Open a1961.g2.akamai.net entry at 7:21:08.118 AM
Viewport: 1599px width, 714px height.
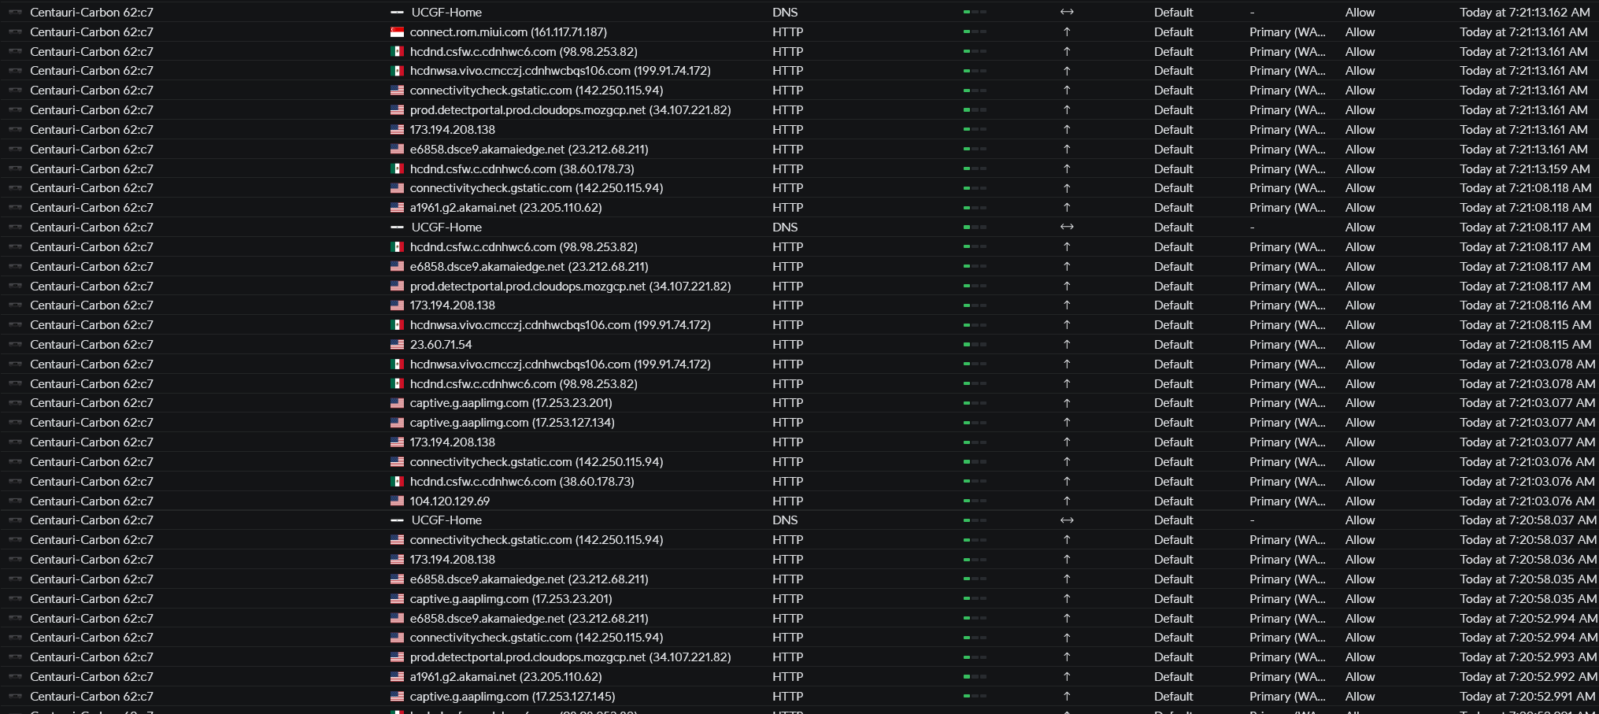[505, 208]
